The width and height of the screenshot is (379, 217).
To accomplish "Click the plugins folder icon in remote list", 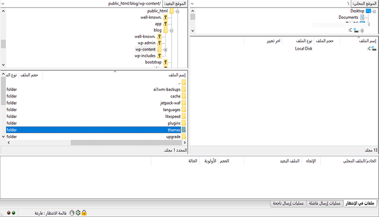I will (x=184, y=123).
